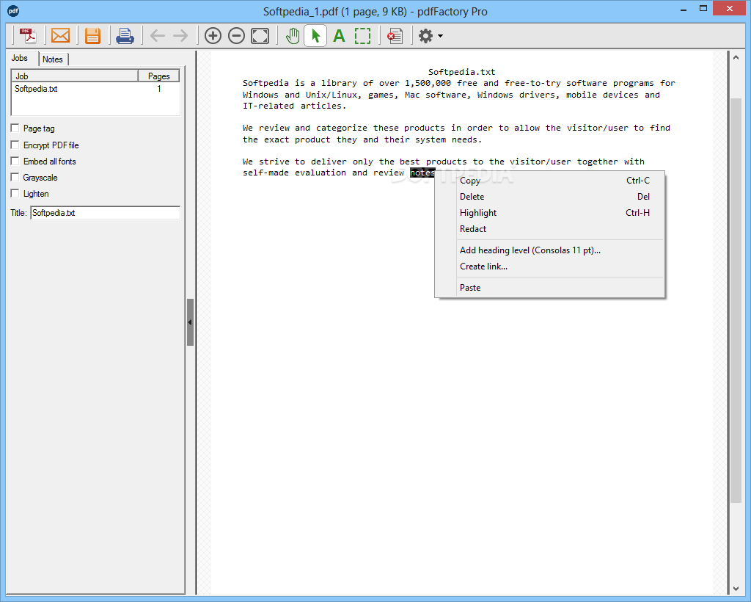Switch to the Jobs tab

pos(20,58)
